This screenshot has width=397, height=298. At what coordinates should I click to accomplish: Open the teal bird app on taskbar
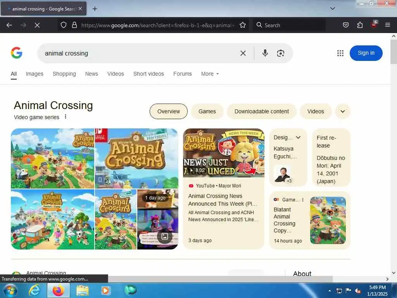[x=130, y=290]
